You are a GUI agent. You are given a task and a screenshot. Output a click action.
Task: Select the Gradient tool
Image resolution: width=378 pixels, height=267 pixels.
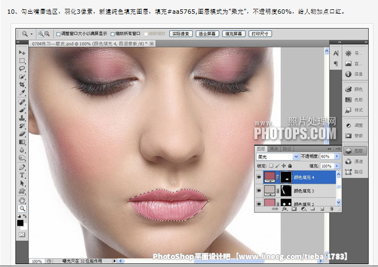tap(22, 142)
